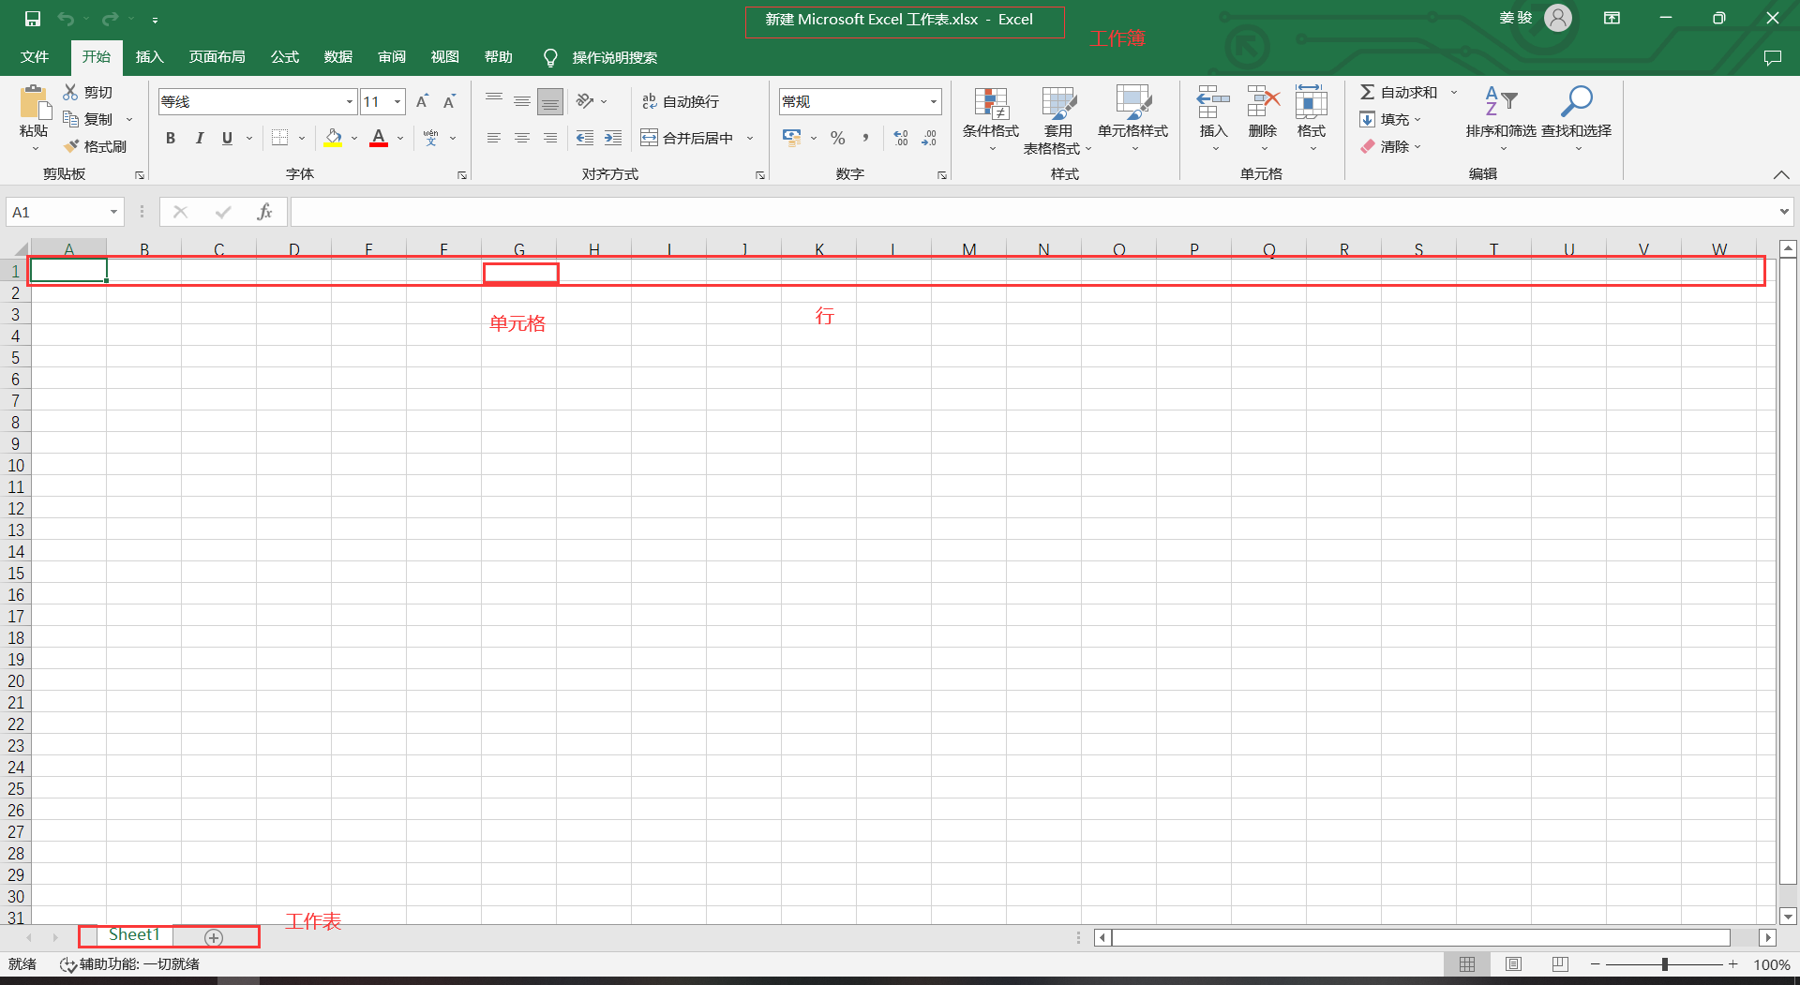1800x985 pixels.
Task: Toggle bold formatting
Action: (x=171, y=138)
